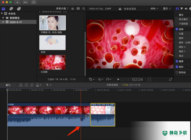Toggle clip appearance list view icon
191x140 pixels.
click(x=73, y=9)
